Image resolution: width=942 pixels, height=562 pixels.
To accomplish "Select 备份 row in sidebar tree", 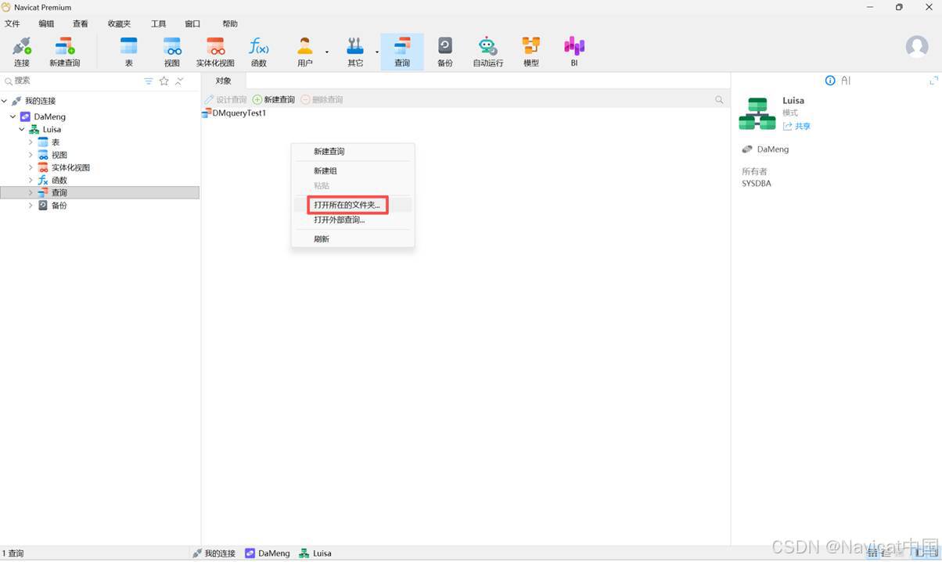I will [100, 205].
